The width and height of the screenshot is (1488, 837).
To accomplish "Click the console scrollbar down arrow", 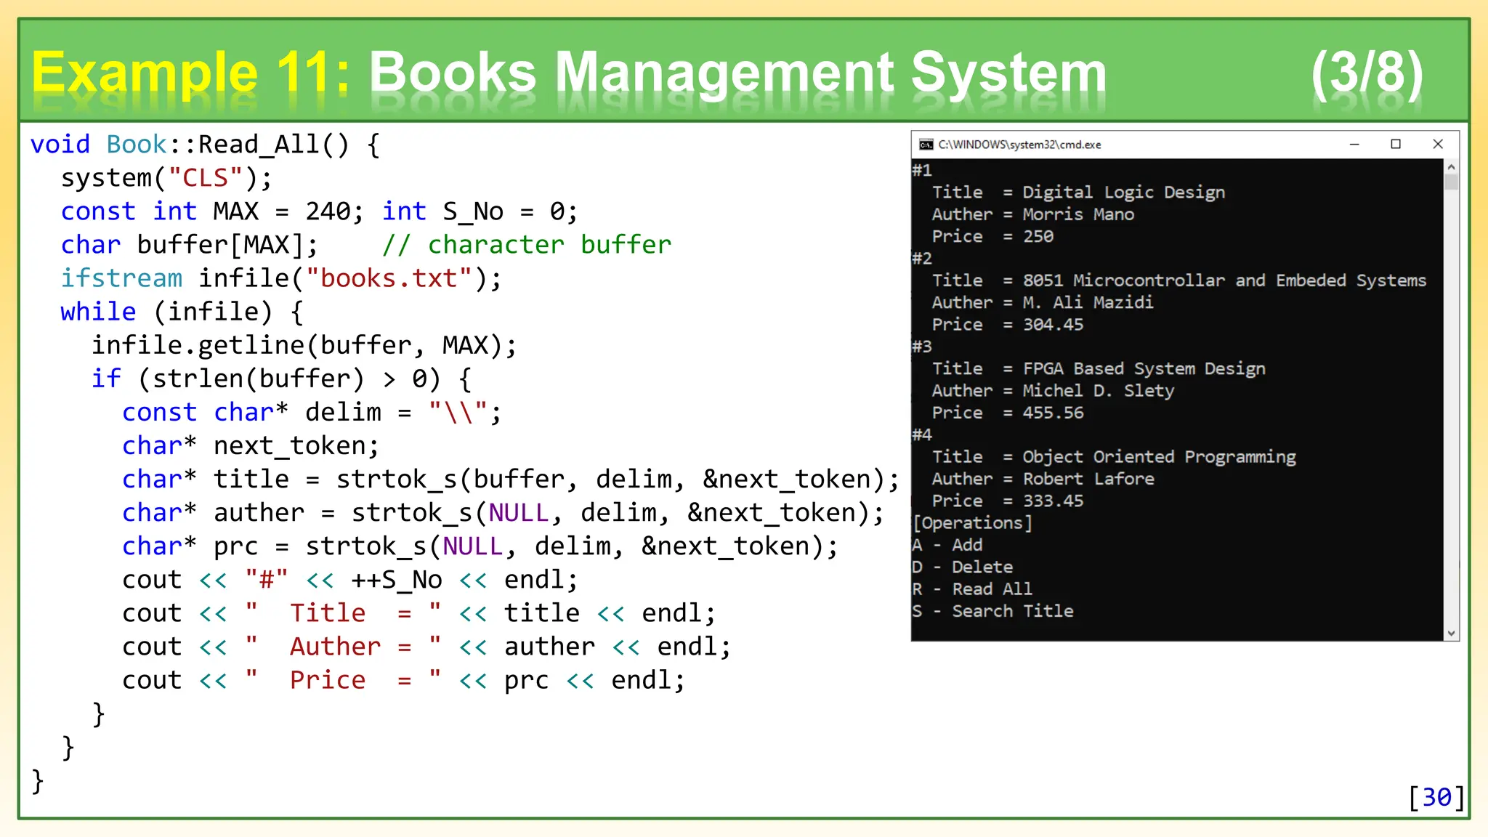I will (x=1451, y=633).
